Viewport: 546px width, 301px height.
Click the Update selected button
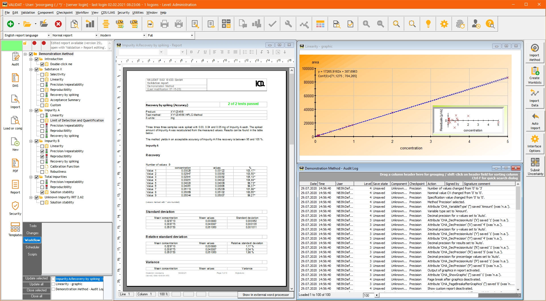36,278
